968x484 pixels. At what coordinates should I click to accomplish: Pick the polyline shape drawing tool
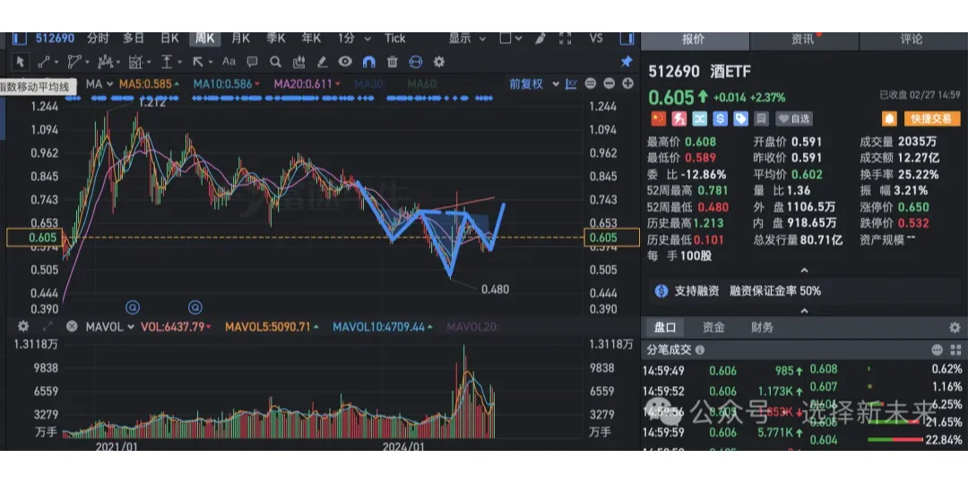pyautogui.click(x=74, y=62)
